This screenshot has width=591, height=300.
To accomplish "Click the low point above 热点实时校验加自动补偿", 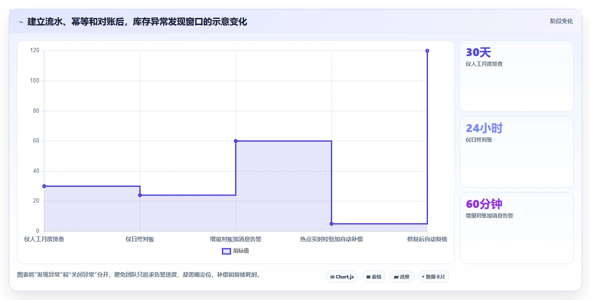I will coord(331,224).
